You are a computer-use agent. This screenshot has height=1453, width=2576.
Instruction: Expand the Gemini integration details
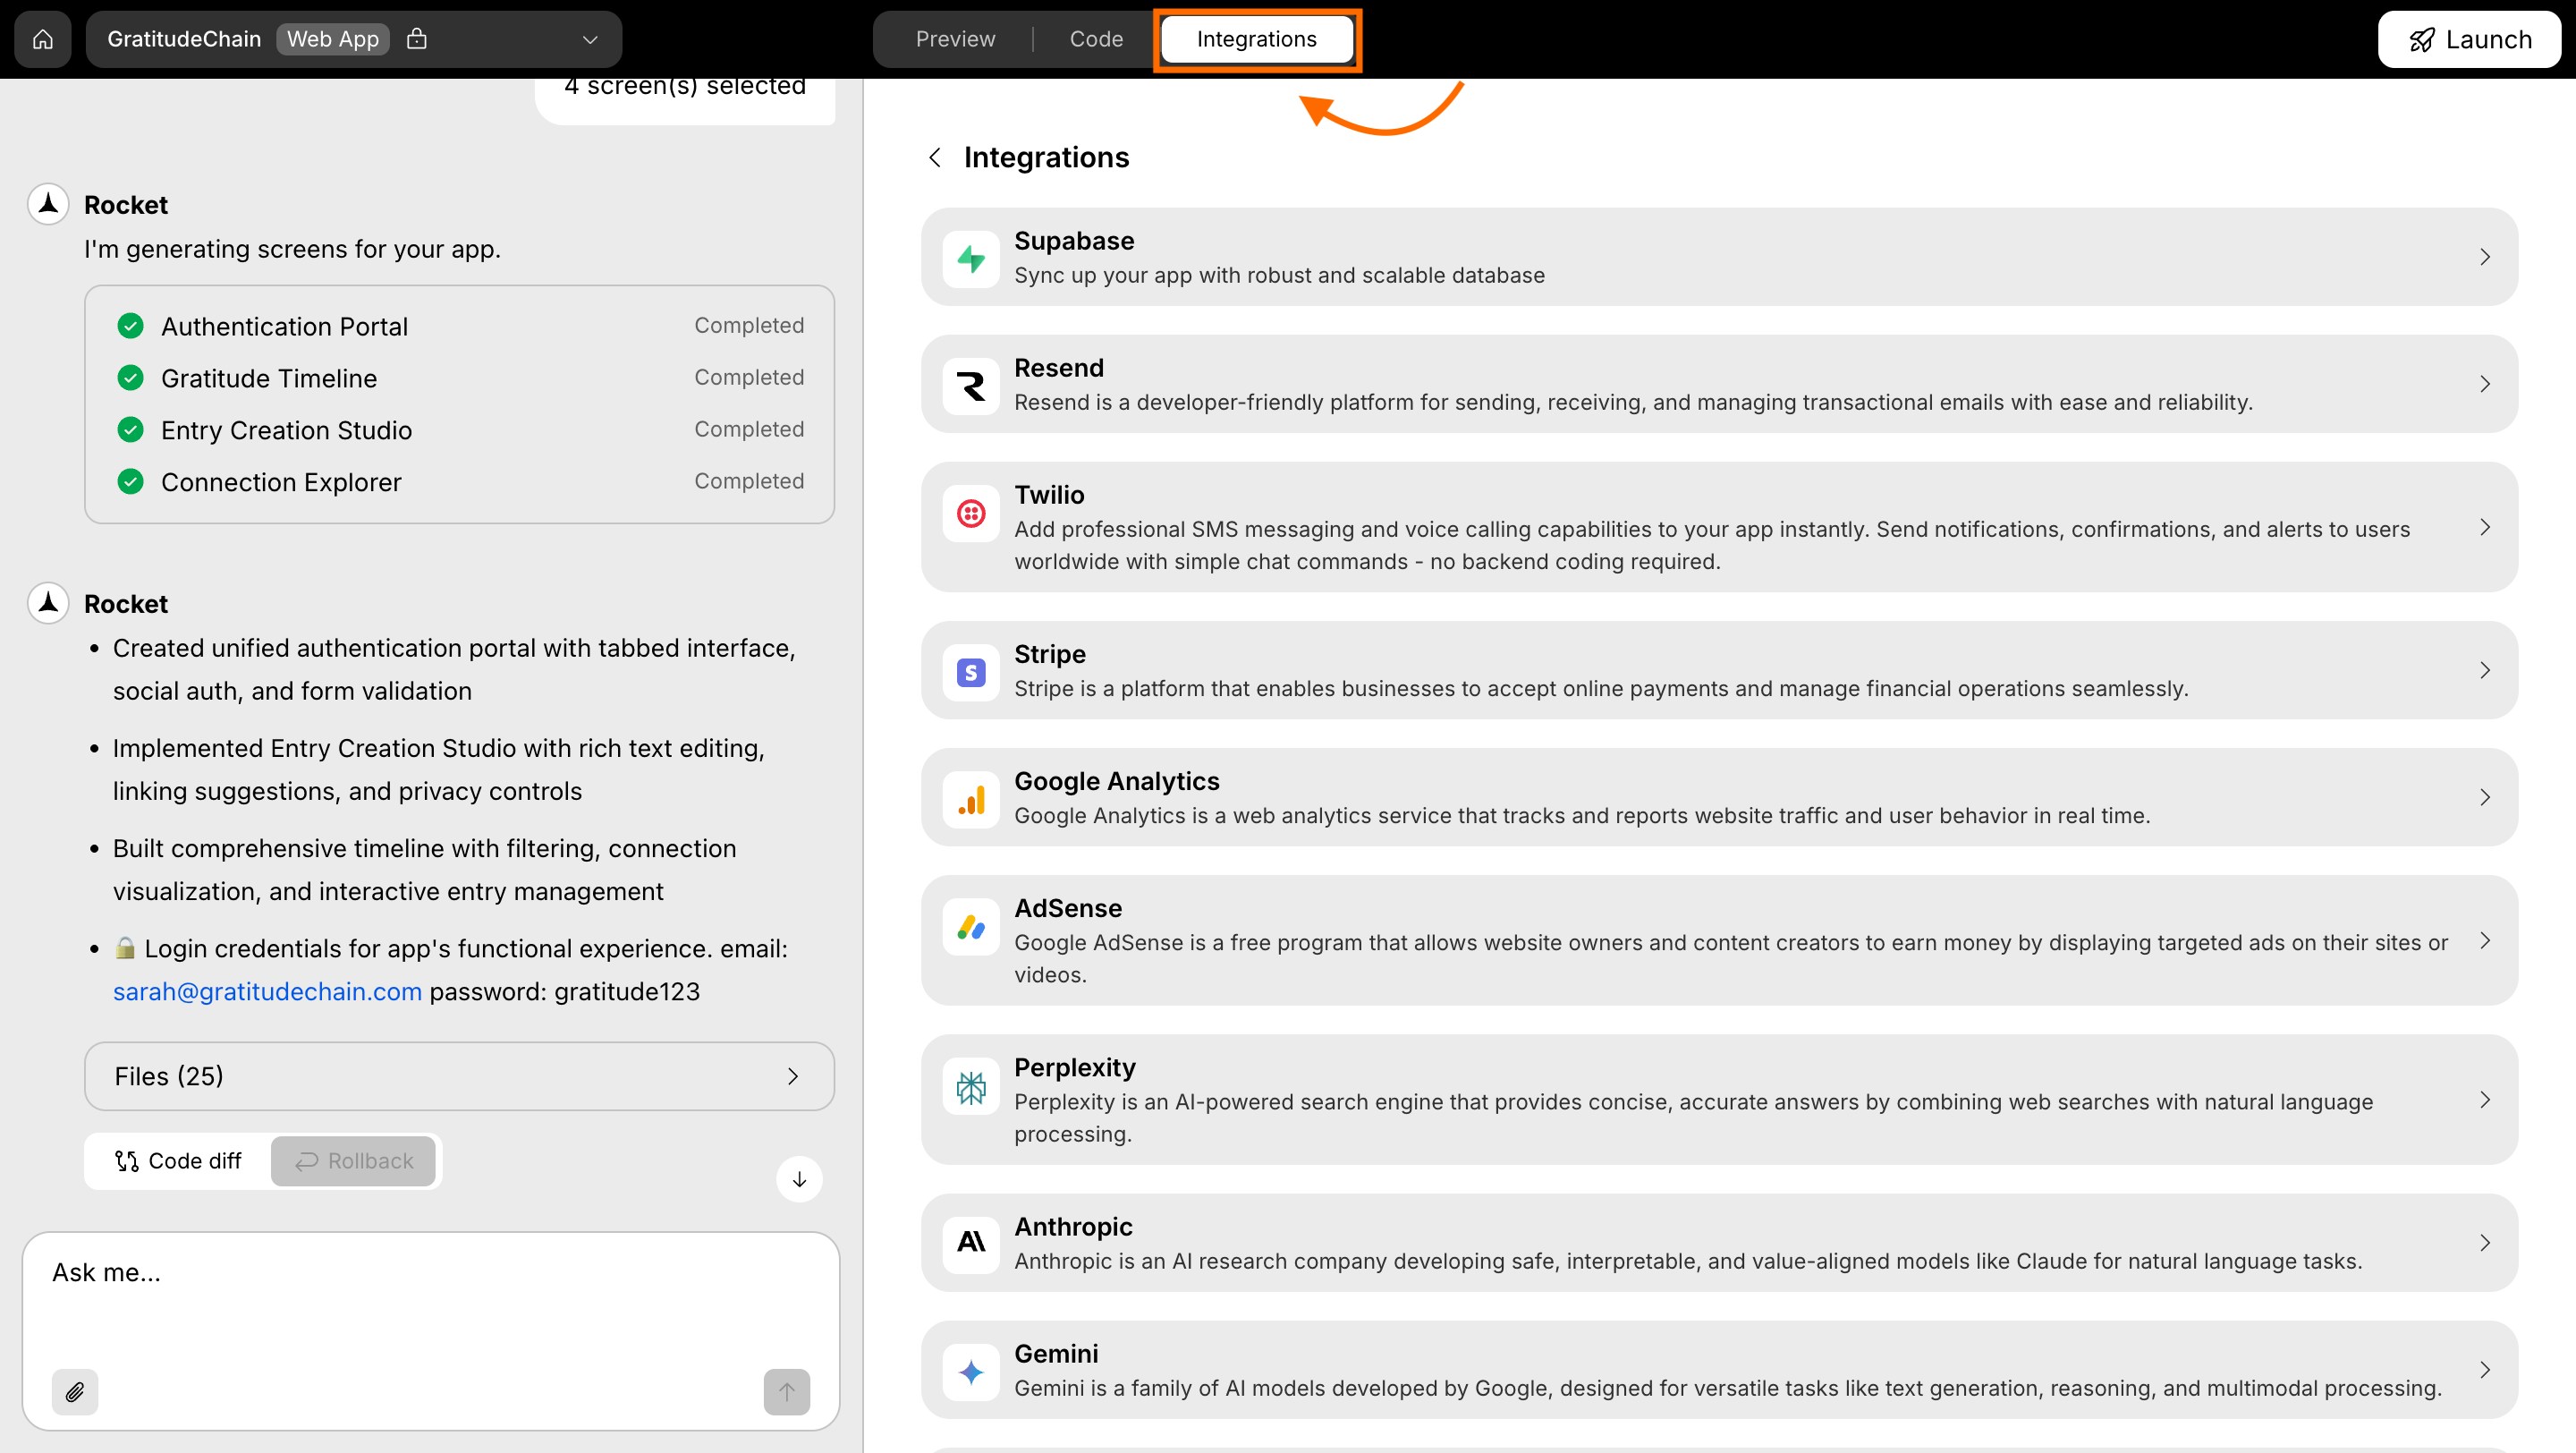[2486, 1370]
